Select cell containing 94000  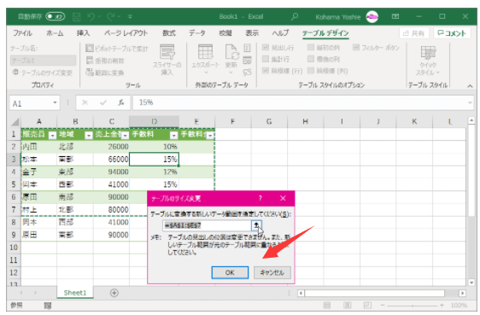(x=111, y=172)
